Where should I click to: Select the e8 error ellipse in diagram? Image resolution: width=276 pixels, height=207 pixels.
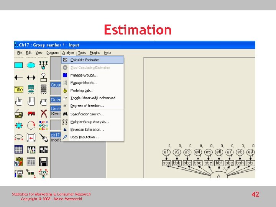(x=240, y=152)
